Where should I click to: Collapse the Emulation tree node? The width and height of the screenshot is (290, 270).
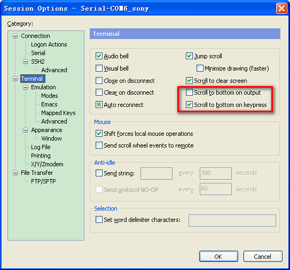(x=25, y=87)
